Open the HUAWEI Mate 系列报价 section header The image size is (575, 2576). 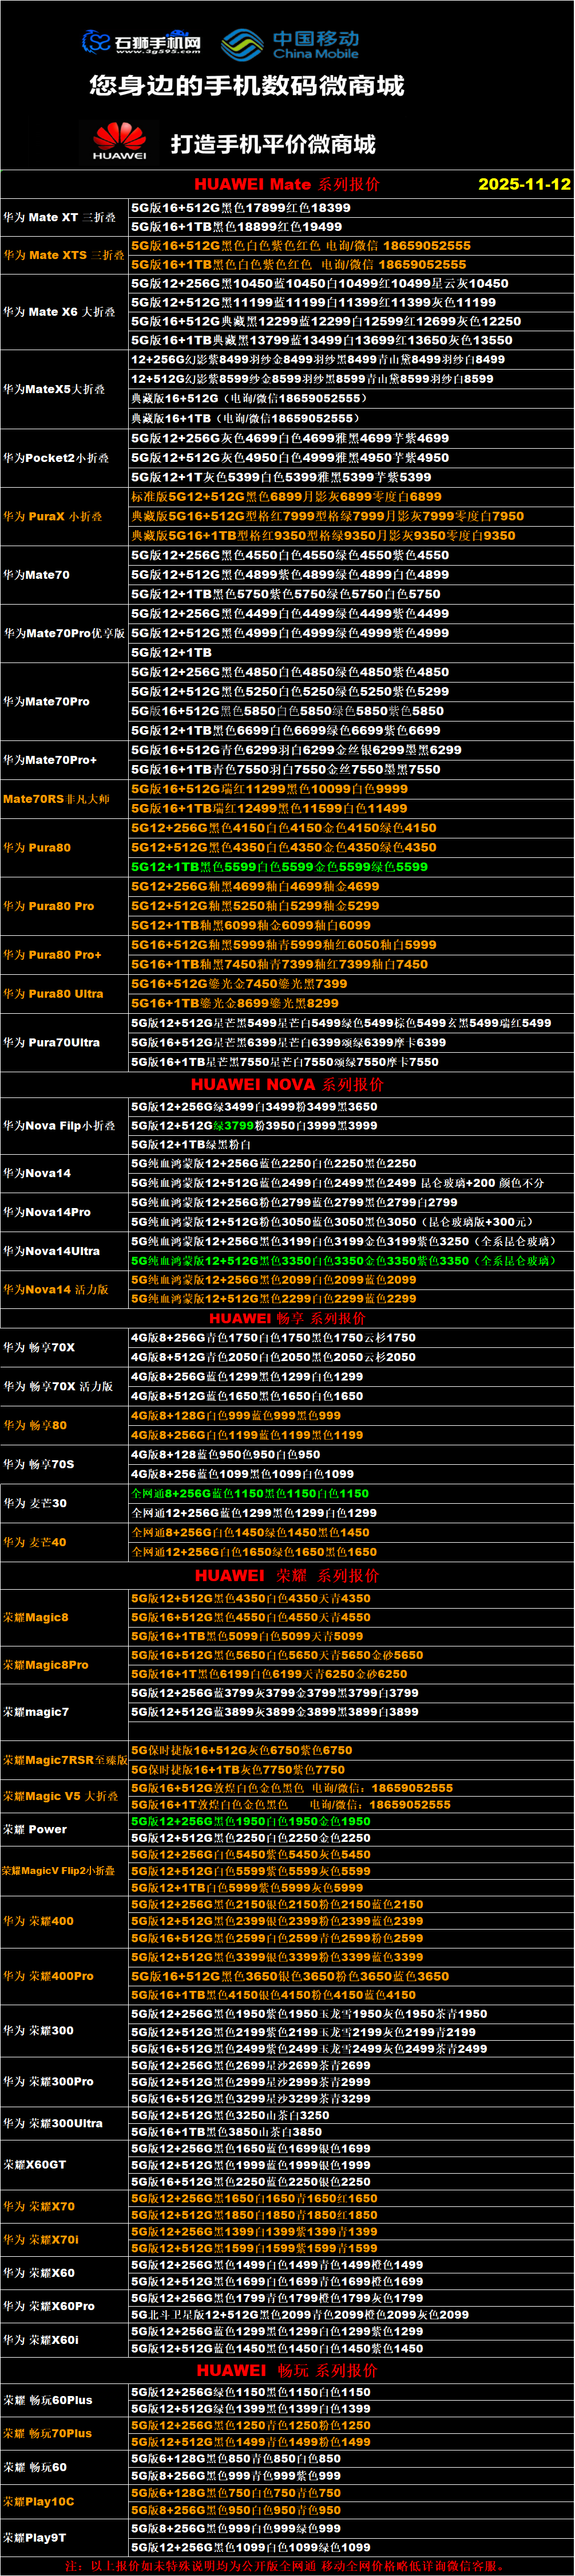tap(287, 184)
